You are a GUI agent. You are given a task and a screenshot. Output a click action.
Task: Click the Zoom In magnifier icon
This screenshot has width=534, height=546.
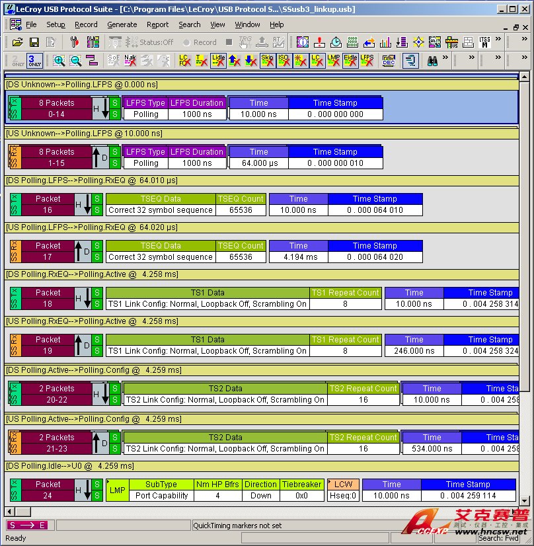[59, 61]
